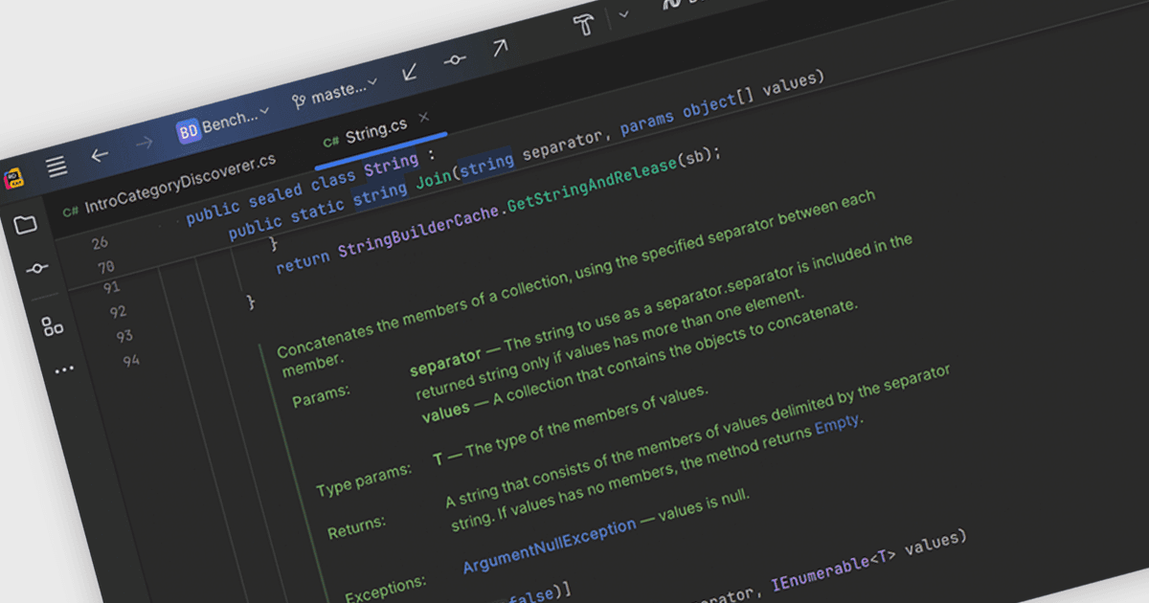Open the Commit tool window in the sidebar
Viewport: 1149px width, 603px height.
click(37, 269)
